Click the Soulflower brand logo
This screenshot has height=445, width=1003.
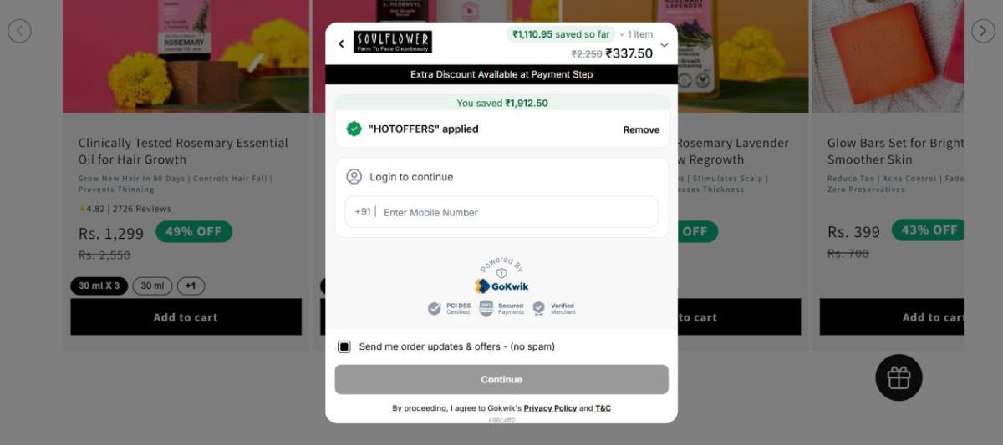coord(393,42)
